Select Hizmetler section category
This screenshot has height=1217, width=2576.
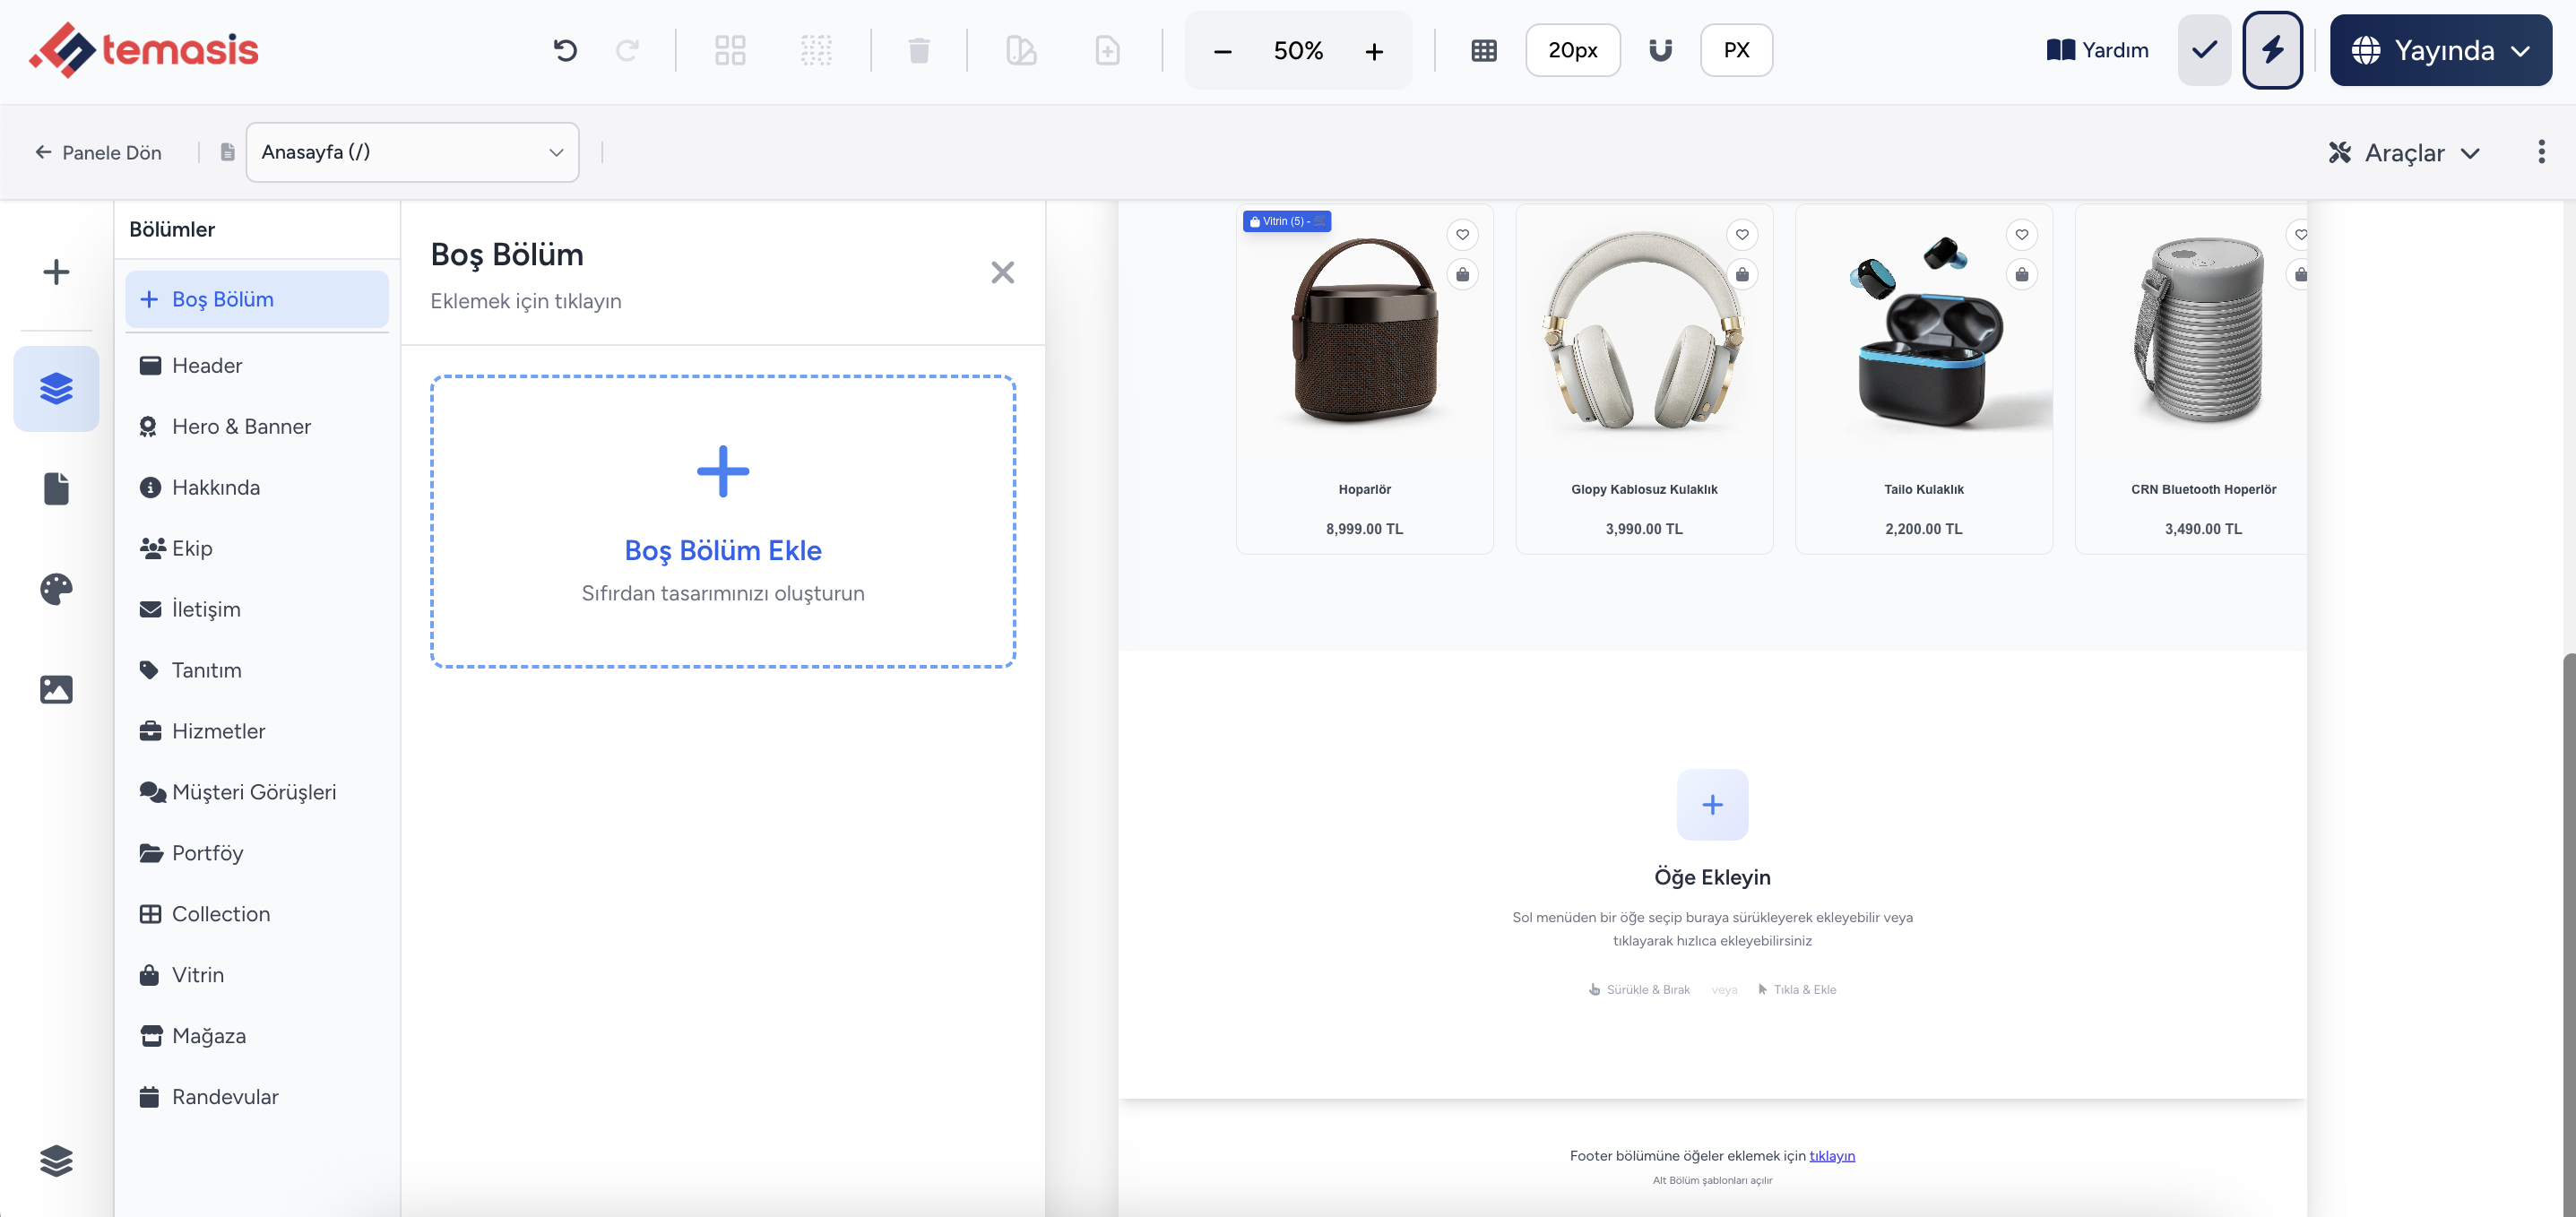pos(257,731)
